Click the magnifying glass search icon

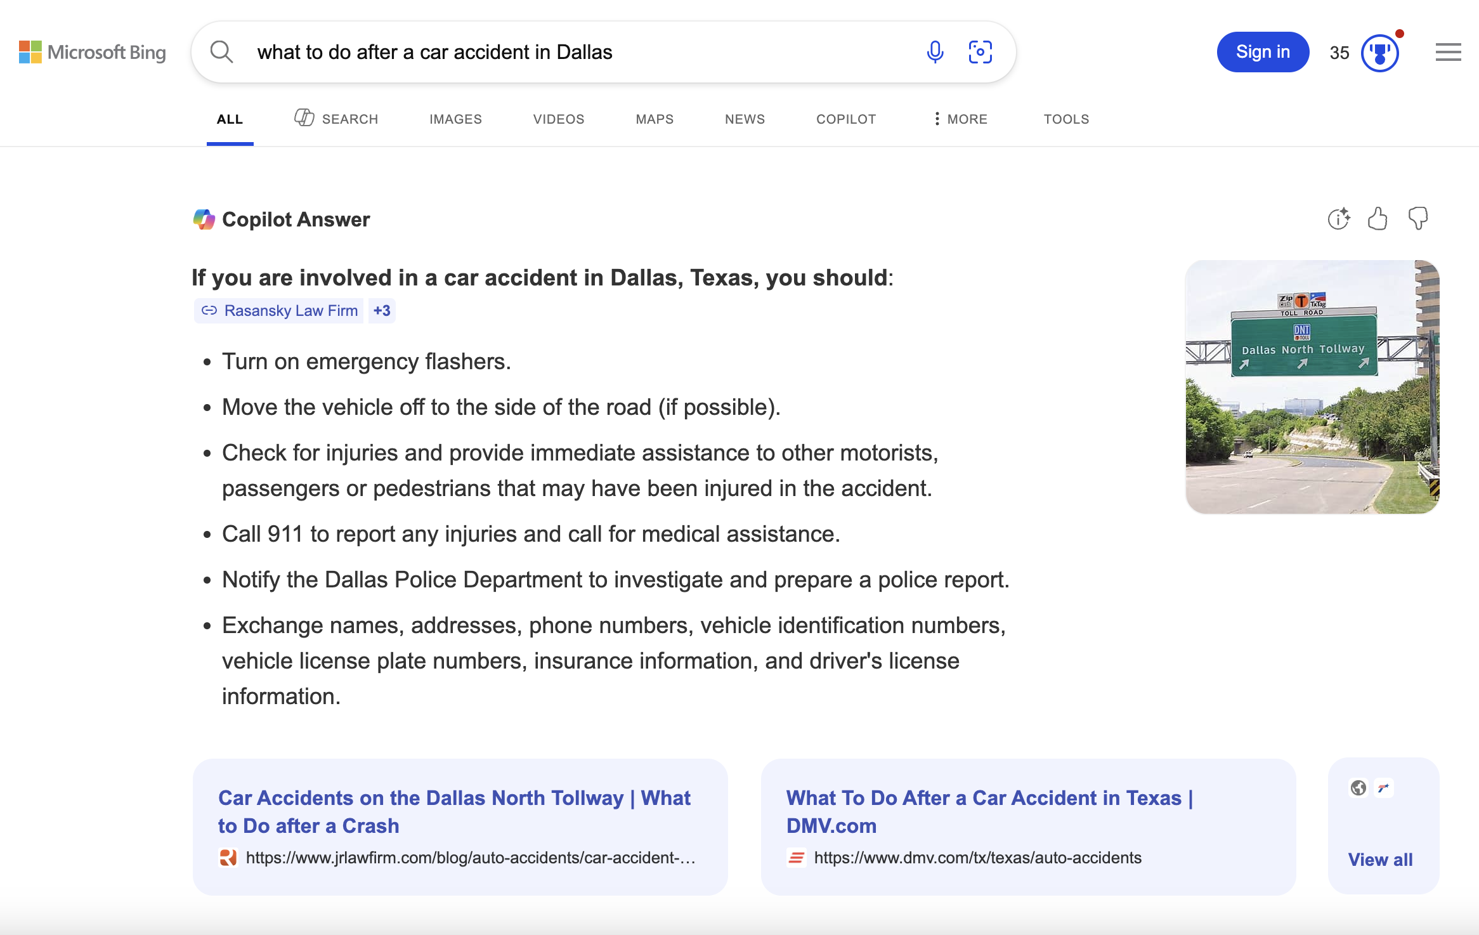coord(221,52)
